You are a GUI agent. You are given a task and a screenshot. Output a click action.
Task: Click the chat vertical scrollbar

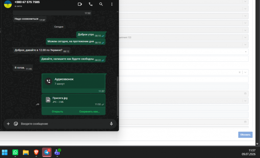(x=117, y=96)
